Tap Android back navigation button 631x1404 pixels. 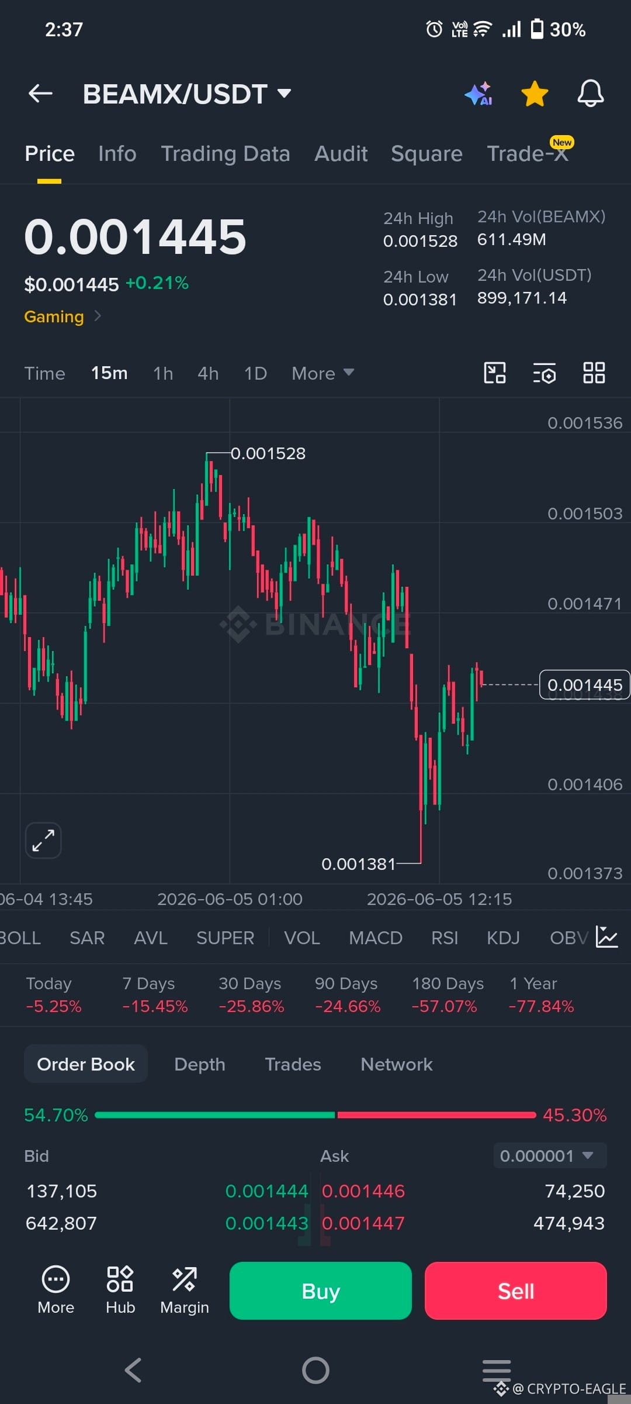coord(133,1370)
